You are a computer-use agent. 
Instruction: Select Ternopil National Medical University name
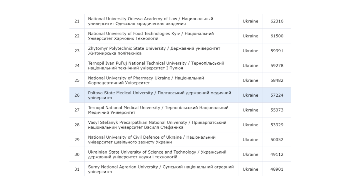point(158,110)
